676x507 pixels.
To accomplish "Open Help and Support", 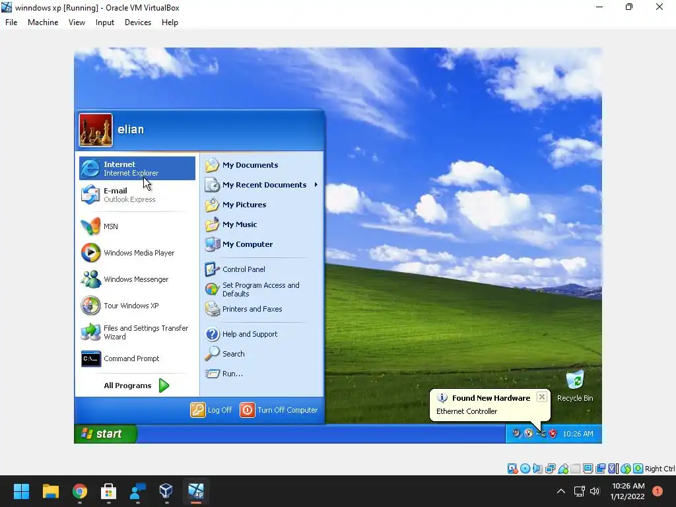I will coord(241,334).
